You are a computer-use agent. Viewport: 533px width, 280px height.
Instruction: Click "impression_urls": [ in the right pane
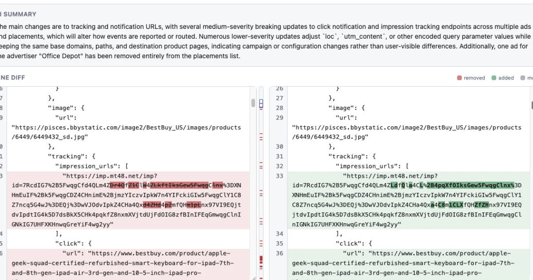click(372, 166)
